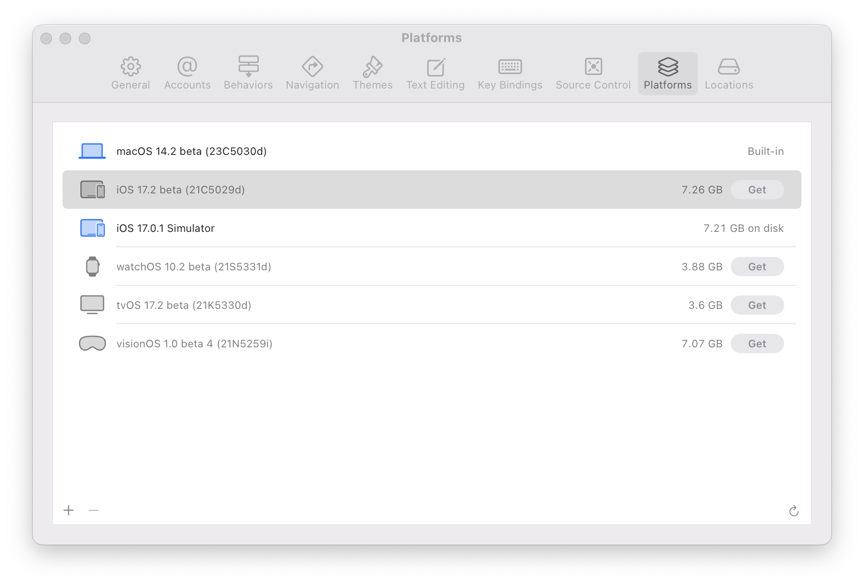Open the Source Control icon
Image resolution: width=864 pixels, height=585 pixels.
(x=593, y=66)
